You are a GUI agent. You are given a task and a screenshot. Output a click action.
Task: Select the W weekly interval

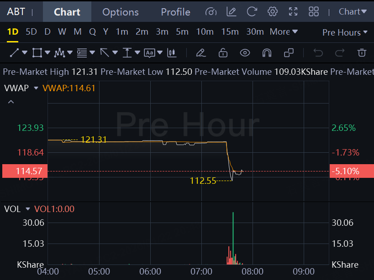(x=62, y=31)
